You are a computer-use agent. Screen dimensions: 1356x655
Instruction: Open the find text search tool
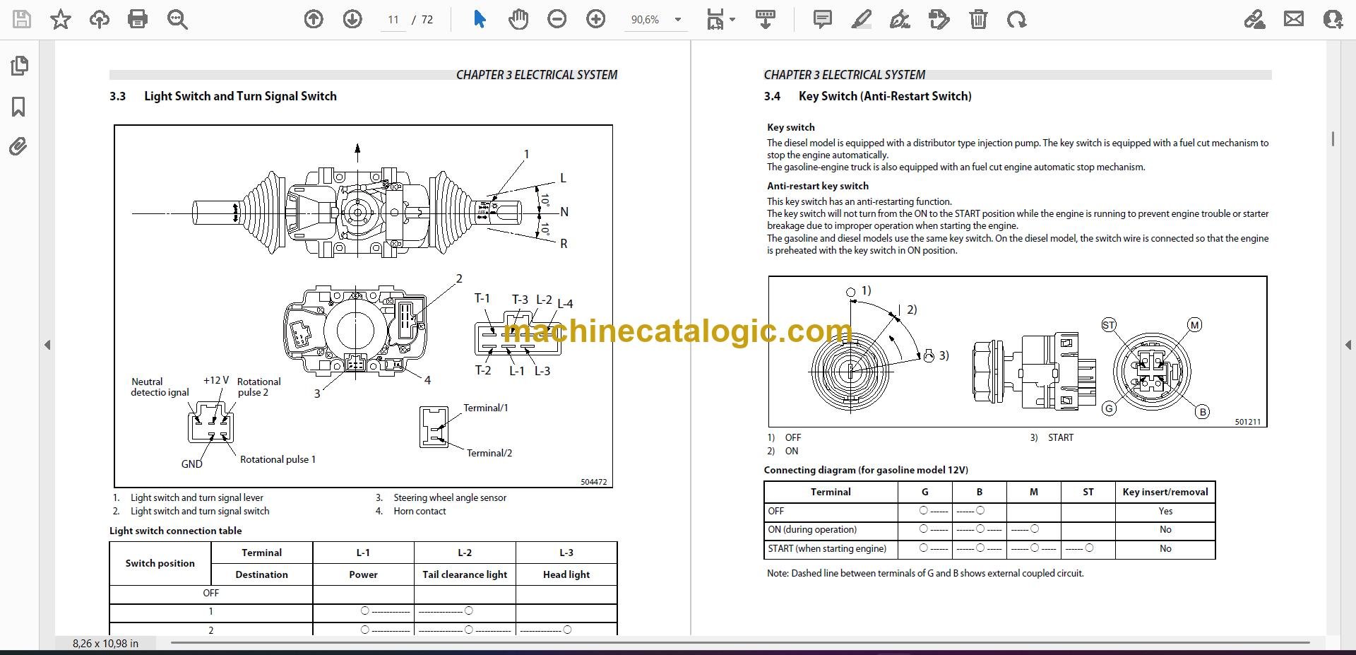(x=177, y=19)
